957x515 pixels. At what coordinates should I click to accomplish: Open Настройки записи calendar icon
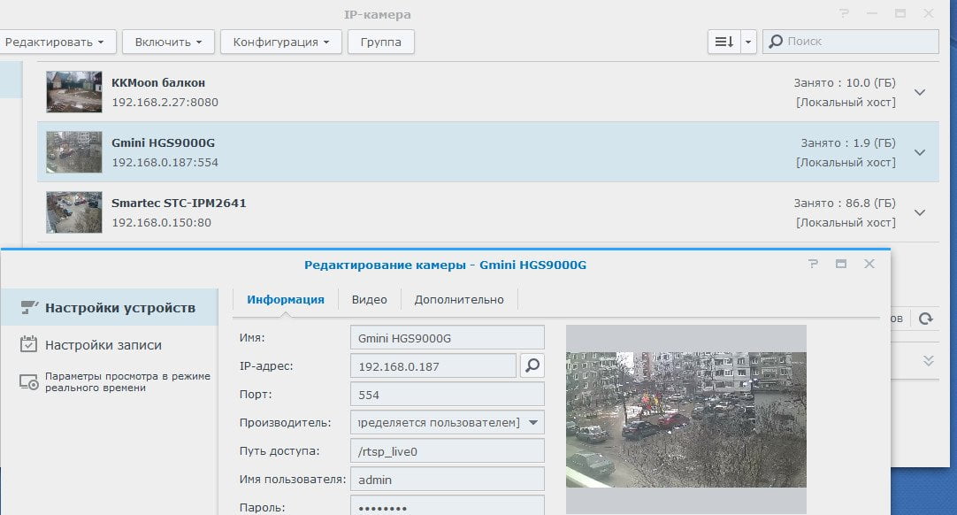[28, 344]
